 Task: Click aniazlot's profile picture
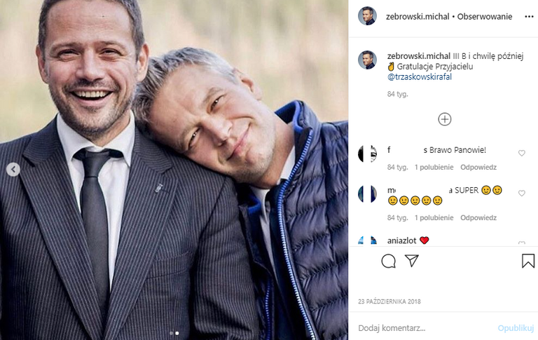pyautogui.click(x=367, y=240)
